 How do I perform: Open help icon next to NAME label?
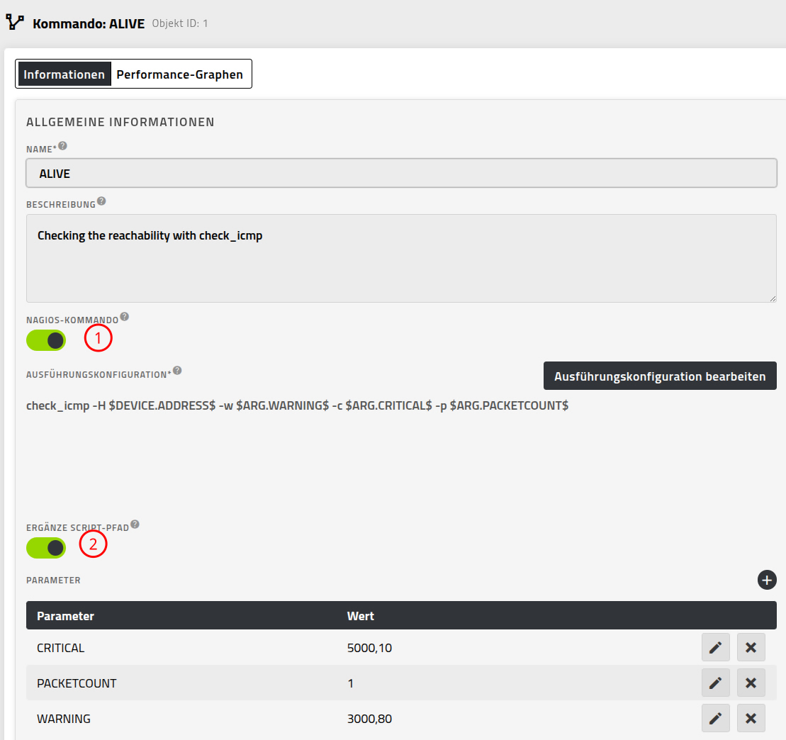pos(62,146)
